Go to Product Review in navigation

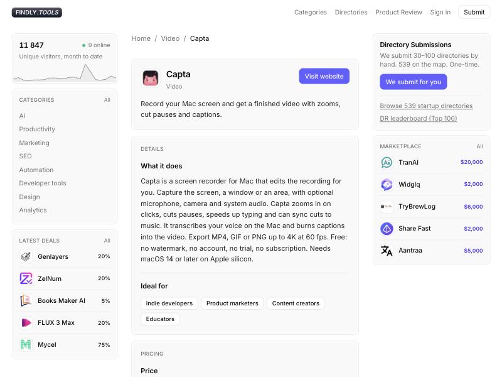pyautogui.click(x=398, y=12)
